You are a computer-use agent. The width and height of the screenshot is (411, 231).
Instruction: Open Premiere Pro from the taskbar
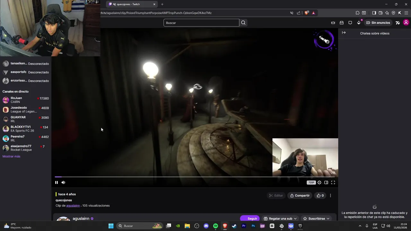coord(244,226)
